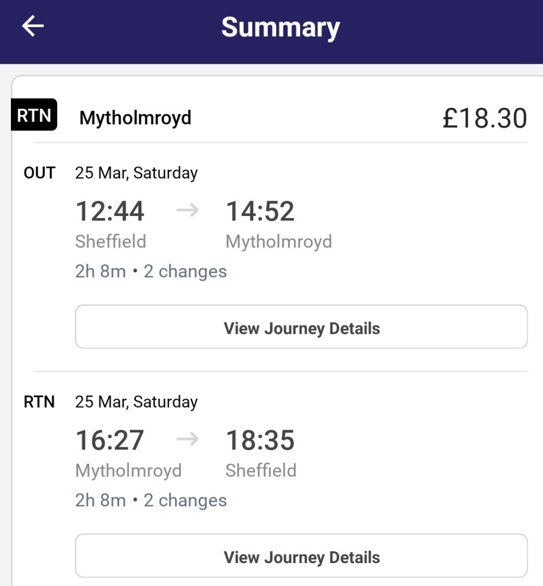Viewport: 543px width, 586px height.
Task: Click the return journey direction arrow
Action: click(187, 440)
